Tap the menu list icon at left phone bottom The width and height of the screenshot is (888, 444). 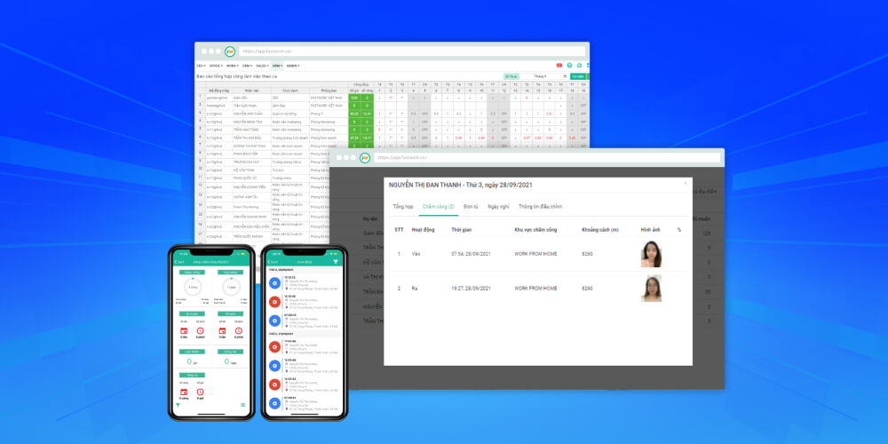tap(242, 405)
